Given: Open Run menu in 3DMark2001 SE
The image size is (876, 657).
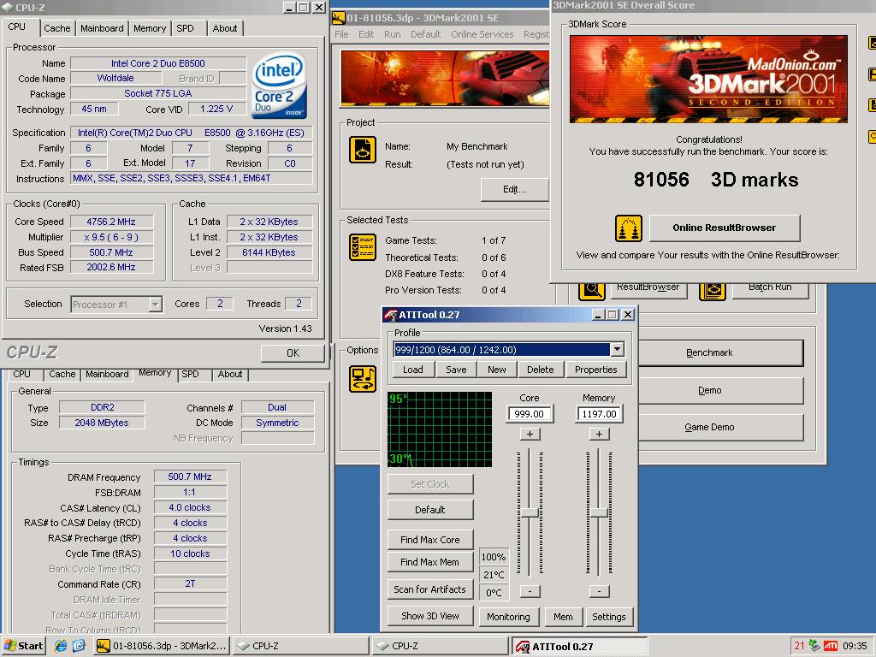Looking at the screenshot, I should point(392,34).
